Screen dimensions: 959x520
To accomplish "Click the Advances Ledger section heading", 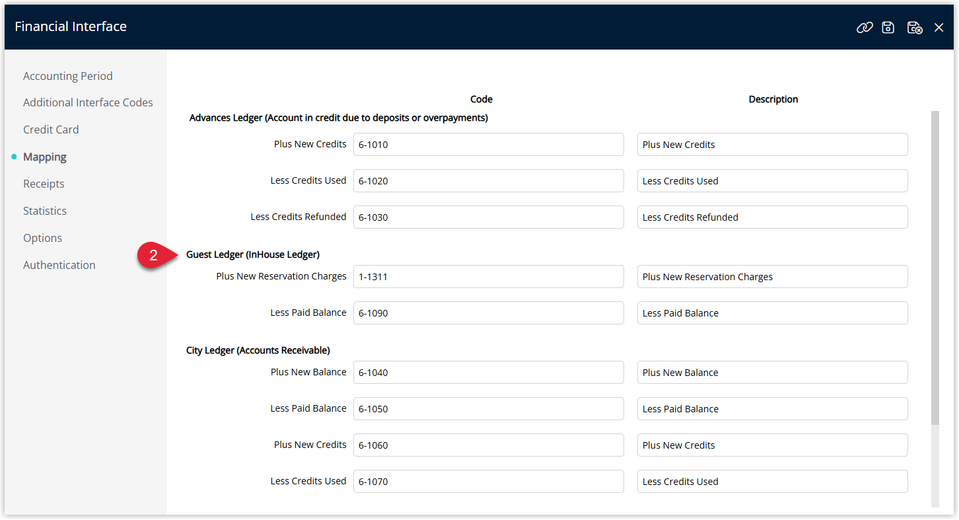I will click(338, 118).
